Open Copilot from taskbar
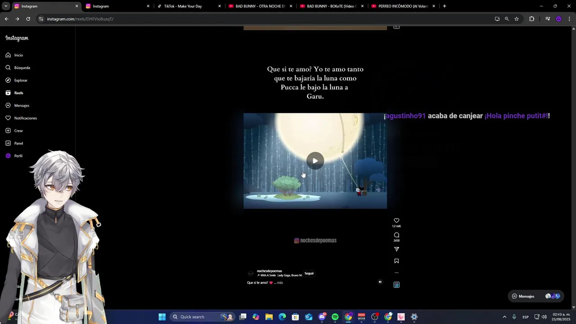576x324 pixels. (256, 317)
